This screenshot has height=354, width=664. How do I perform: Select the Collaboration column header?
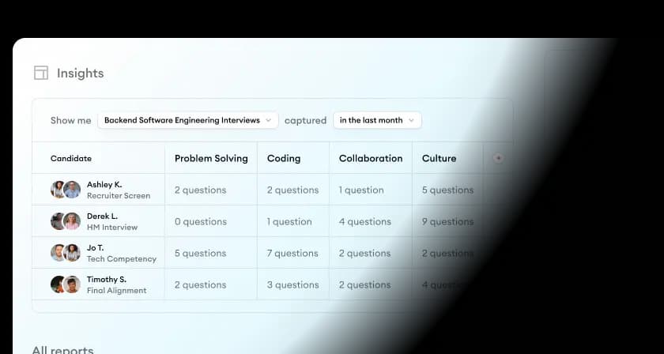[371, 158]
